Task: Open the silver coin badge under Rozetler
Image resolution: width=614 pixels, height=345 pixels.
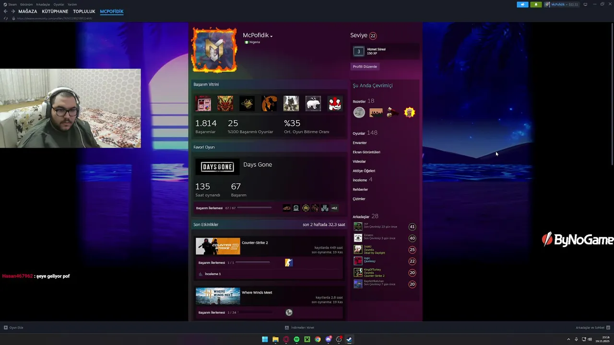Action: [359, 112]
